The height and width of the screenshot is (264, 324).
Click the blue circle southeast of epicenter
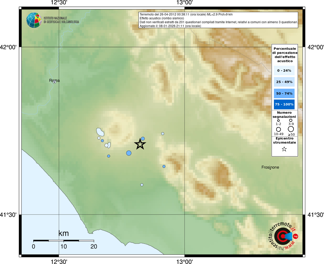[164, 167]
